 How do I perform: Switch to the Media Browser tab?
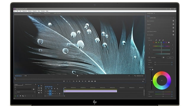(x=28, y=85)
